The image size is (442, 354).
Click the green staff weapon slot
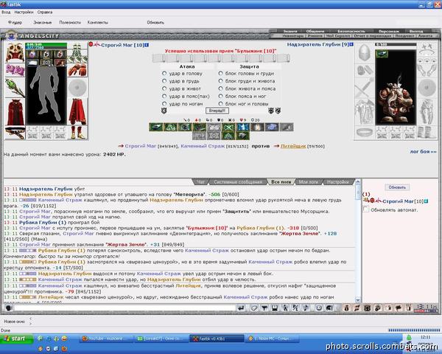click(15, 88)
